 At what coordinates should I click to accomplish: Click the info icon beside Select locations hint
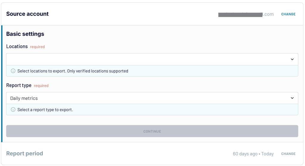(13, 71)
